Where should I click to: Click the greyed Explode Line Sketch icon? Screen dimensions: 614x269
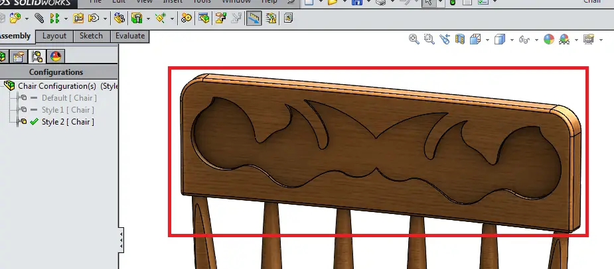coord(236,18)
